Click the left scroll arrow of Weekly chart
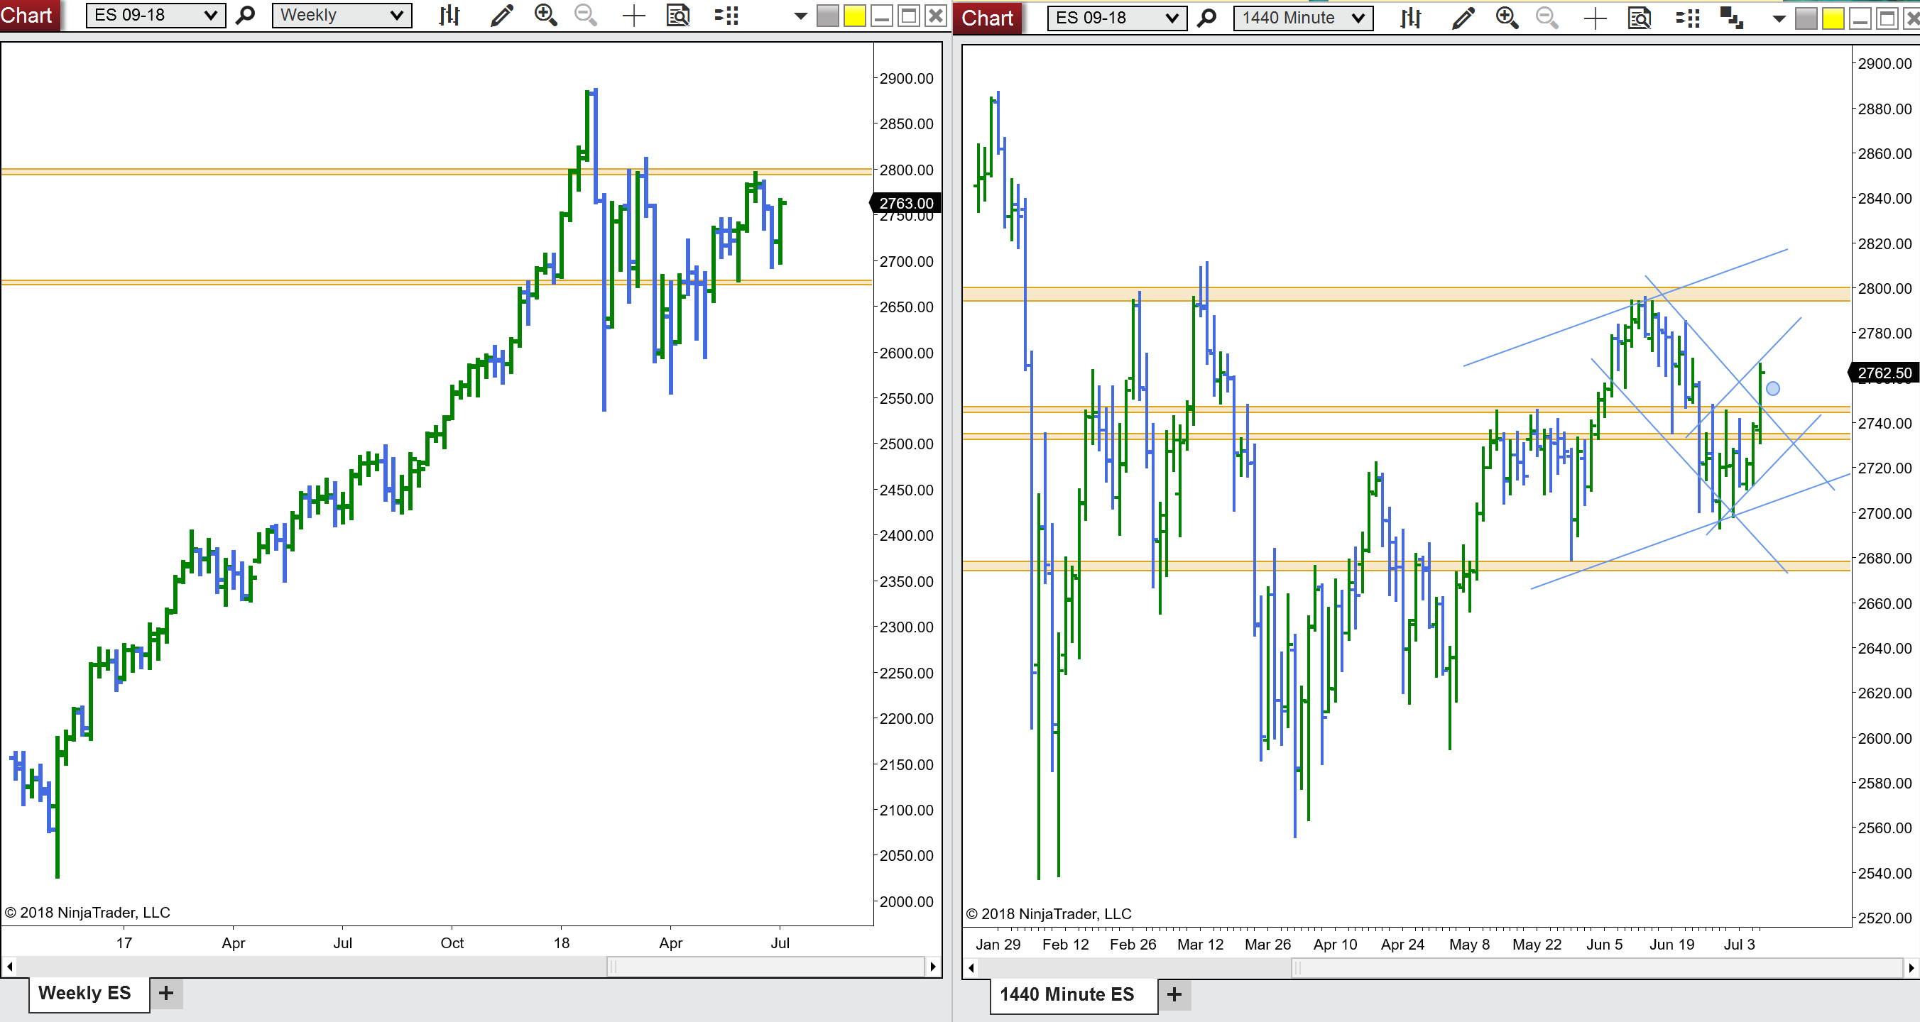 click(10, 966)
